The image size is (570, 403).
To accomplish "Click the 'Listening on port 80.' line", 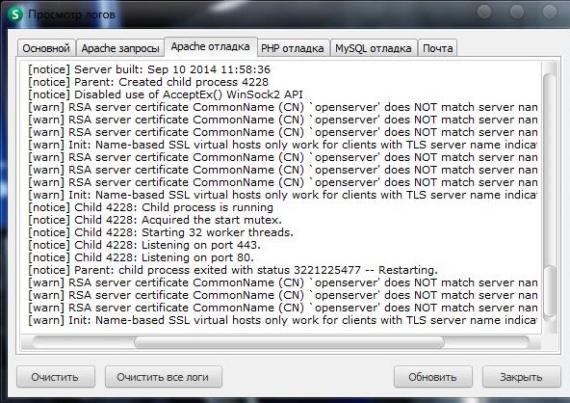I will (141, 257).
